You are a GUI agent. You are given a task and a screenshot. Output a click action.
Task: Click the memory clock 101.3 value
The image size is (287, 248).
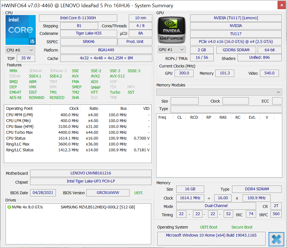225,73
